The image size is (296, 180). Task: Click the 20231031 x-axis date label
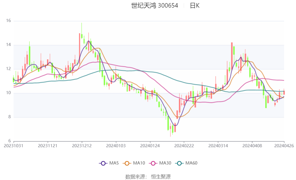click(x=14, y=146)
